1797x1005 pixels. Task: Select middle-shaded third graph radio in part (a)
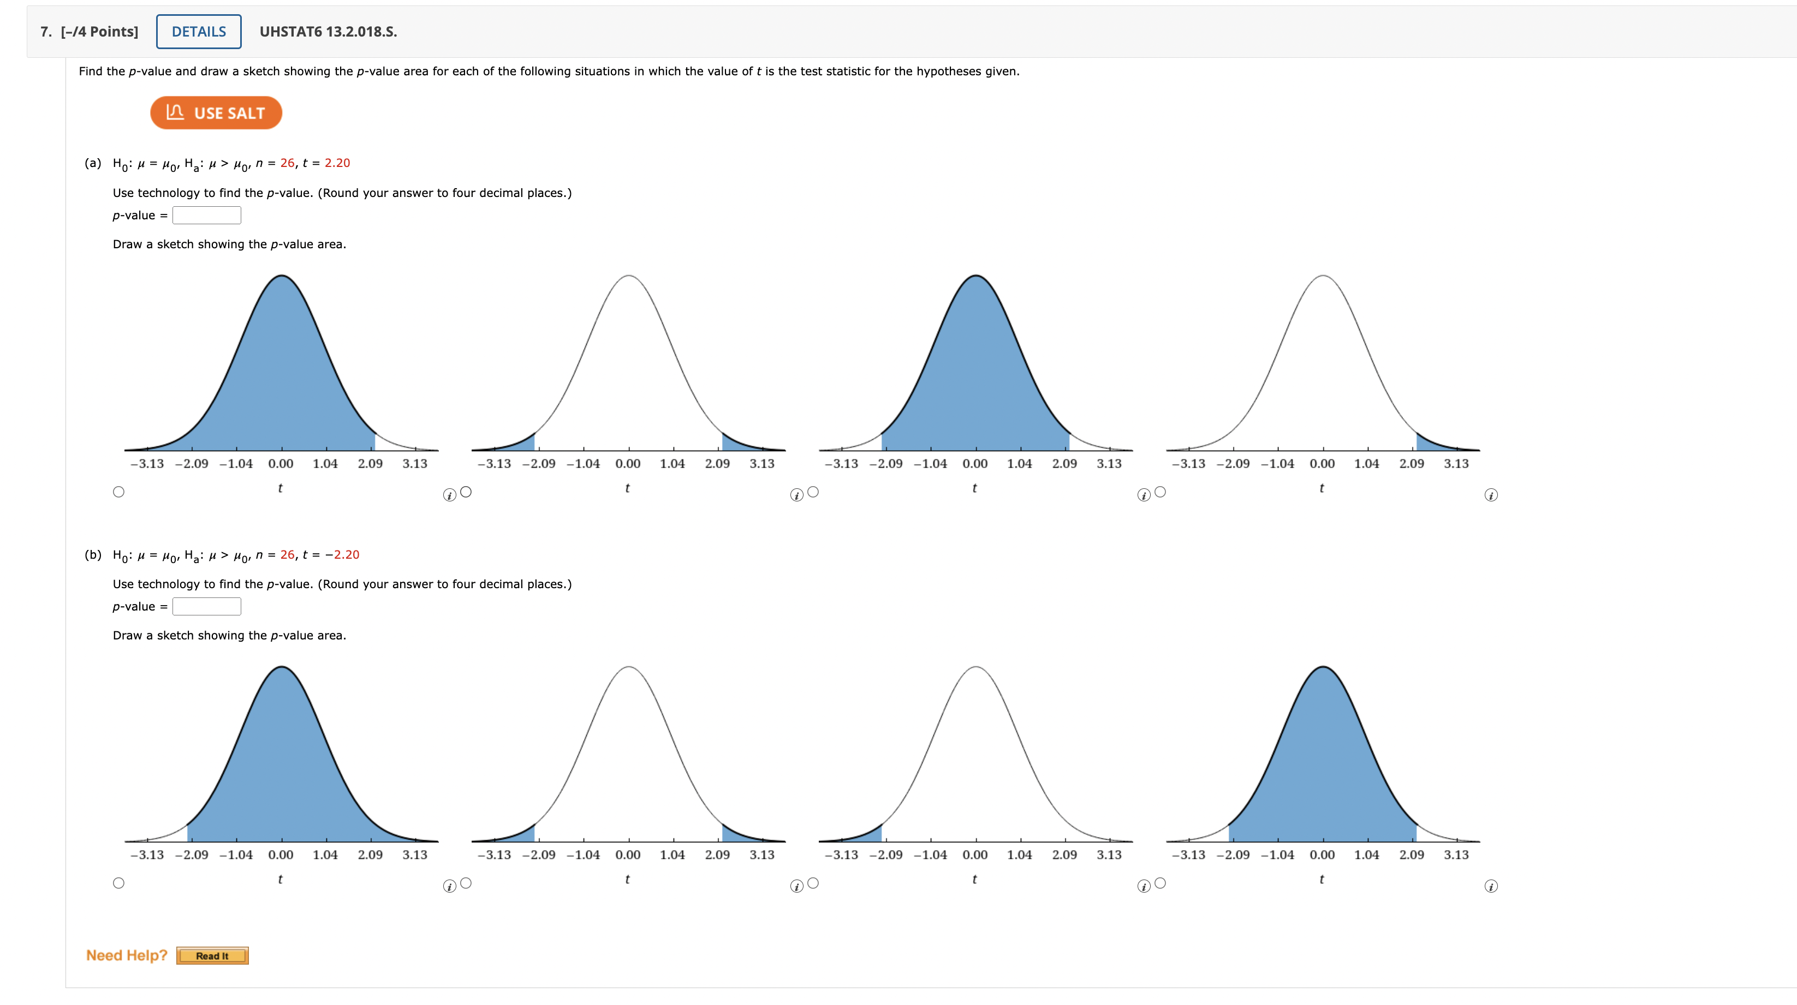click(x=813, y=492)
